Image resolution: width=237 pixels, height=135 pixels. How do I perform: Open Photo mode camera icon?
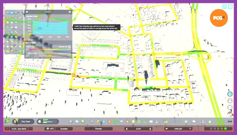[x=230, y=121]
